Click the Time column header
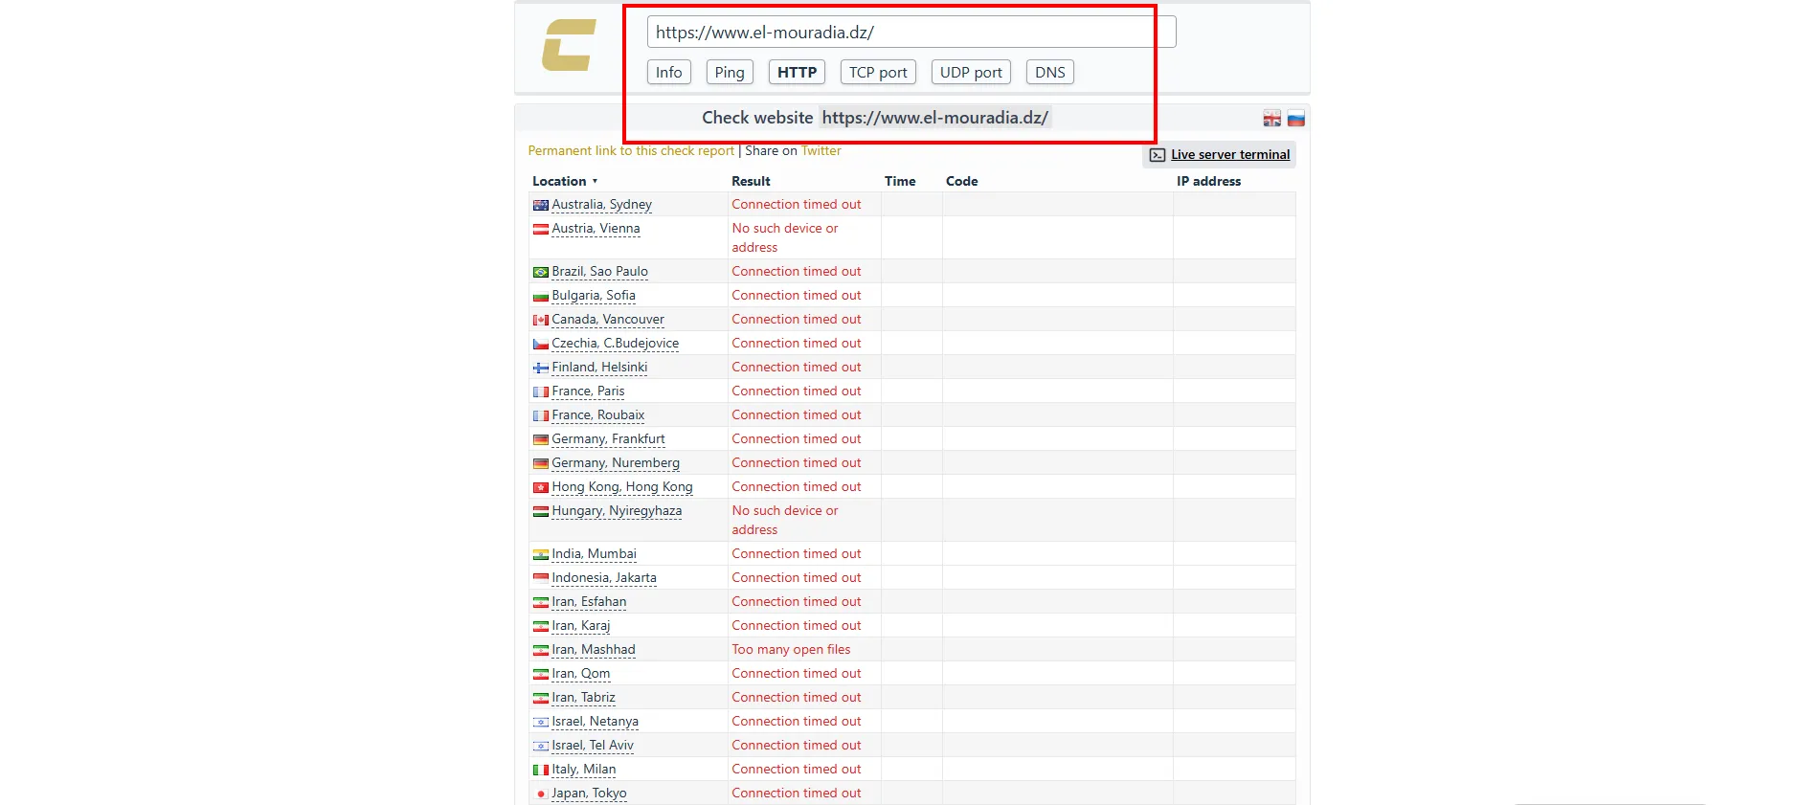 tap(900, 181)
